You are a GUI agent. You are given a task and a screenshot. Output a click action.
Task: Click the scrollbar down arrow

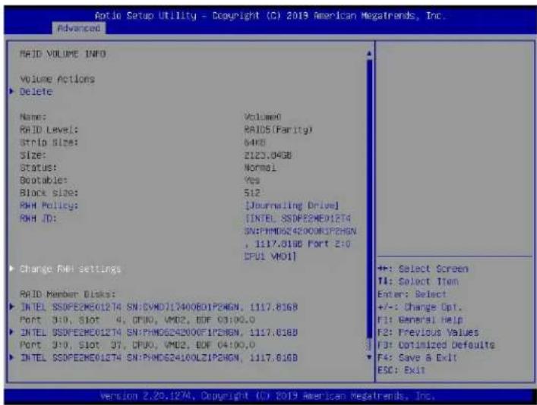(369, 357)
